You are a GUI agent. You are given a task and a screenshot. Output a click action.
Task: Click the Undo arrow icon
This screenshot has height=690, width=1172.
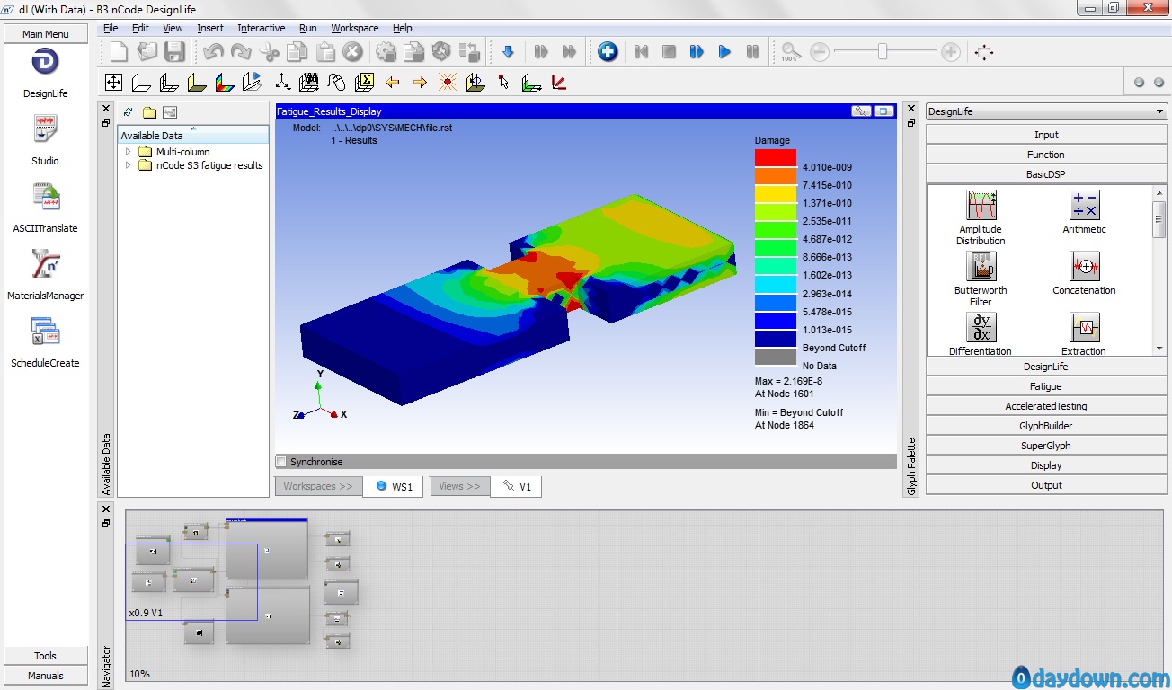(214, 52)
